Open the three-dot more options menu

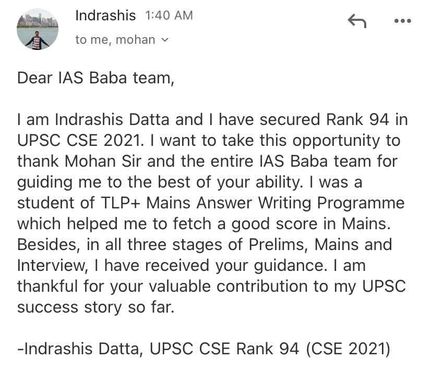[x=402, y=21]
